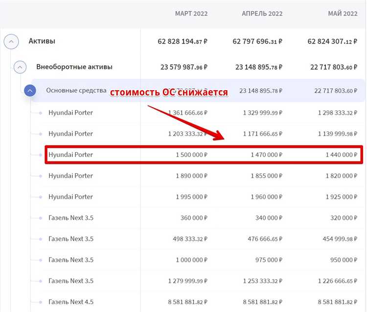Collapse the Основные средства row

(x=30, y=91)
